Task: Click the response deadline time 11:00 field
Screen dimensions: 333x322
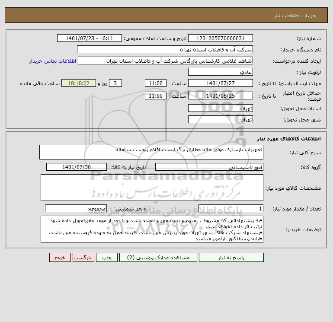Action: click(155, 83)
